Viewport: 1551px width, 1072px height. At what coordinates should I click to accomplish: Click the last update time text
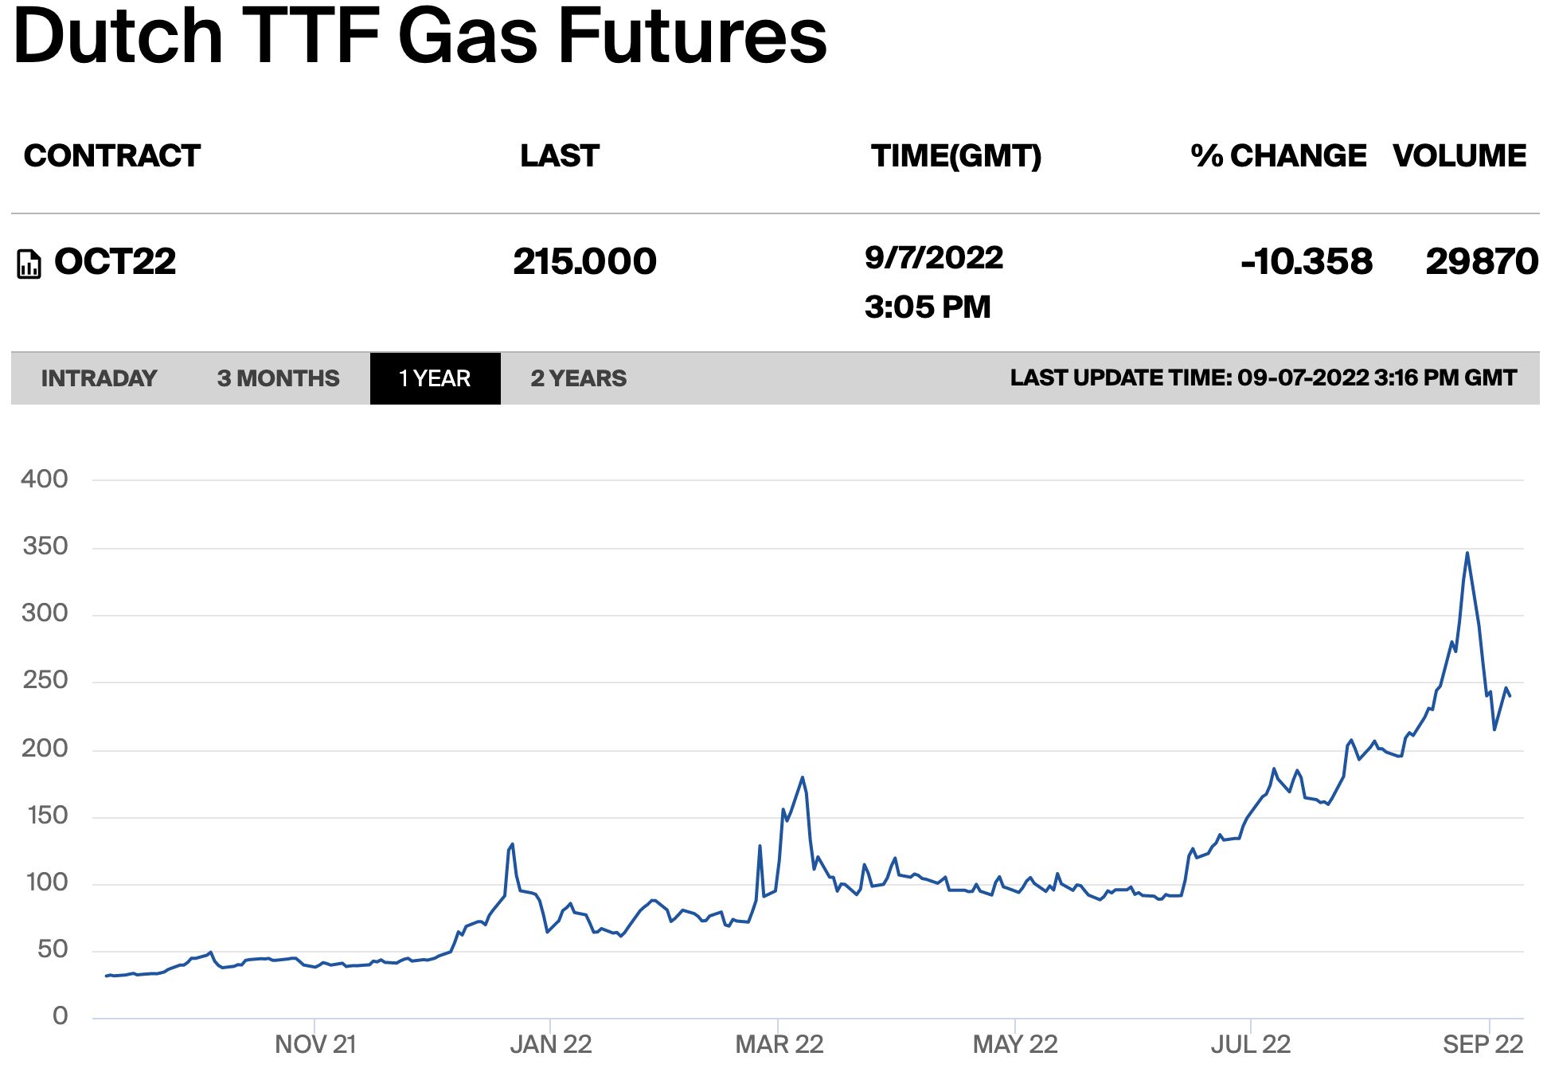pyautogui.click(x=1263, y=378)
